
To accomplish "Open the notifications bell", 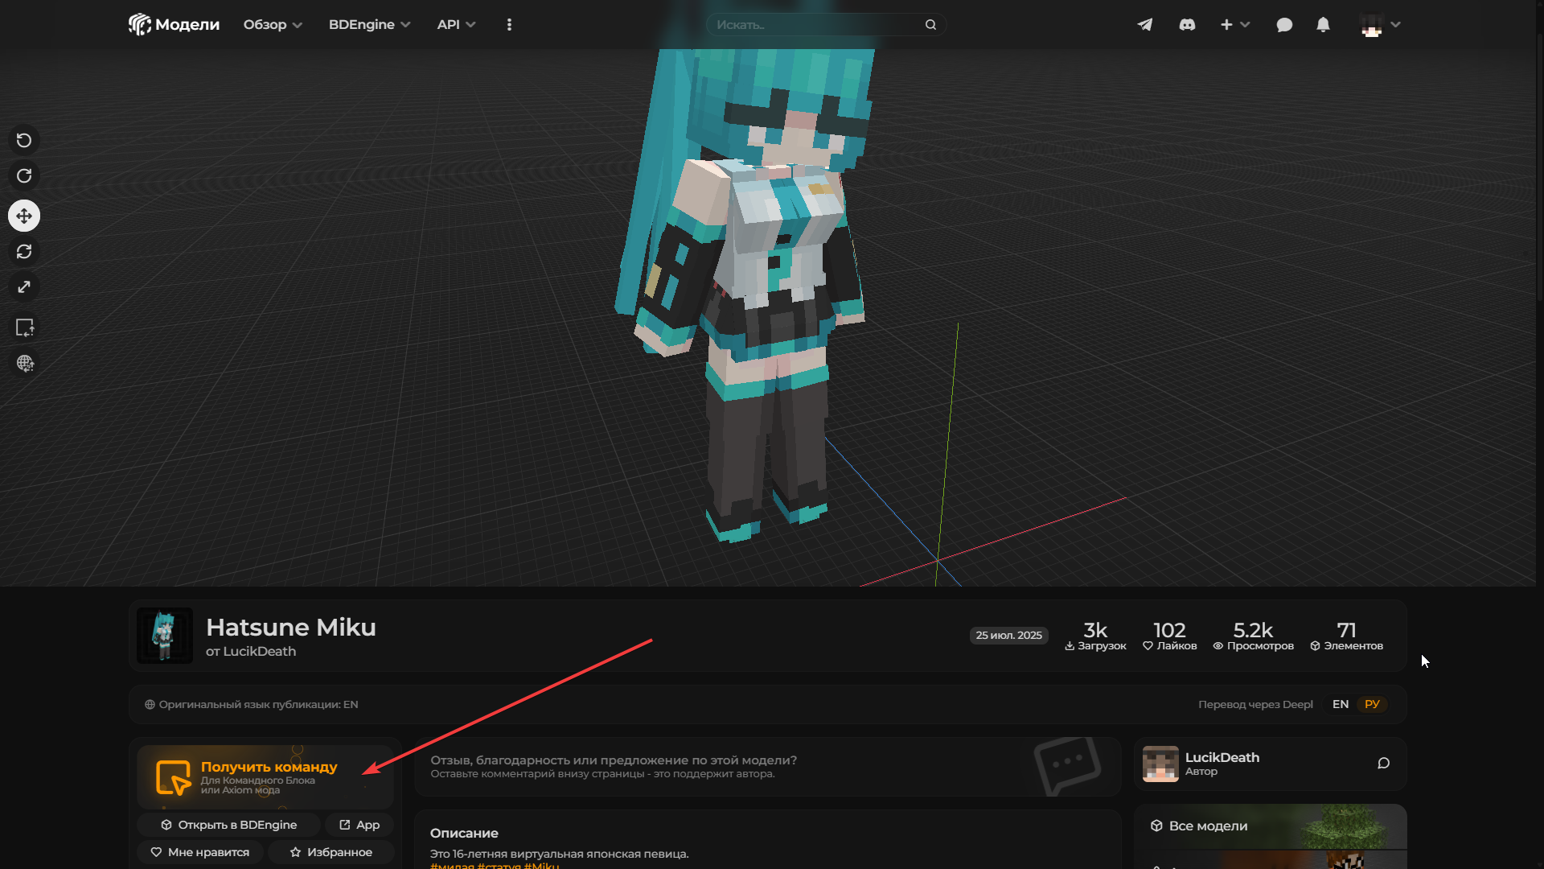I will coord(1323,25).
